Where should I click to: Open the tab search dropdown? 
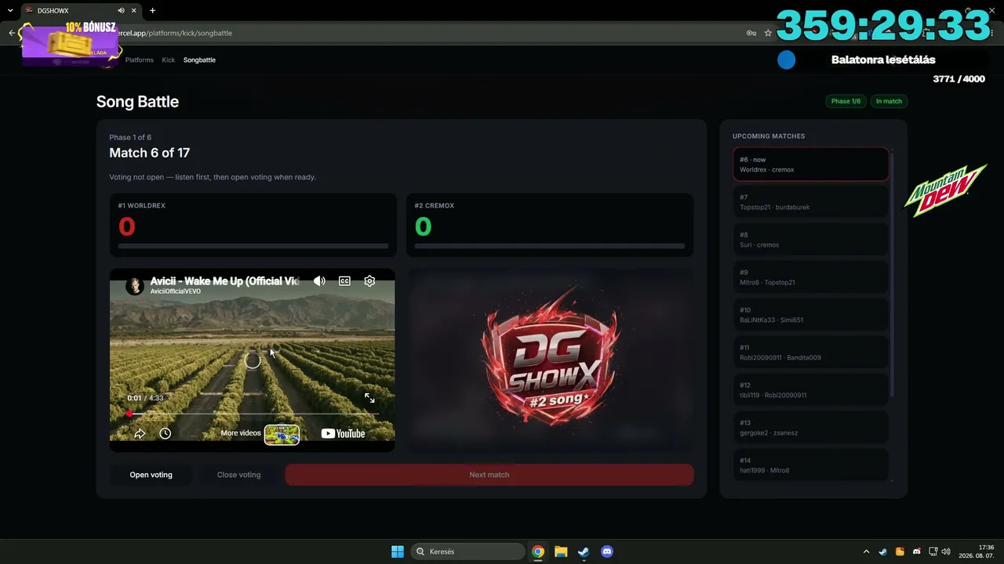10,10
